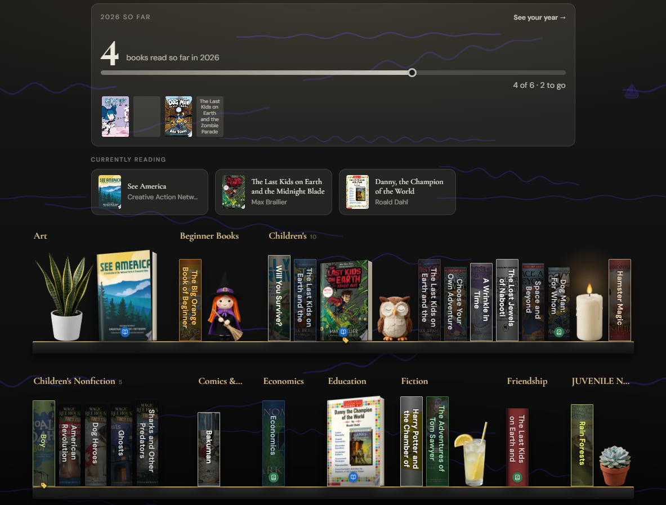Click the blue reading badge on See America cover
This screenshot has width=666, height=505.
[125, 332]
